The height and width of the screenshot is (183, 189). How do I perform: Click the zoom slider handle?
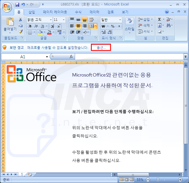tap(158, 180)
